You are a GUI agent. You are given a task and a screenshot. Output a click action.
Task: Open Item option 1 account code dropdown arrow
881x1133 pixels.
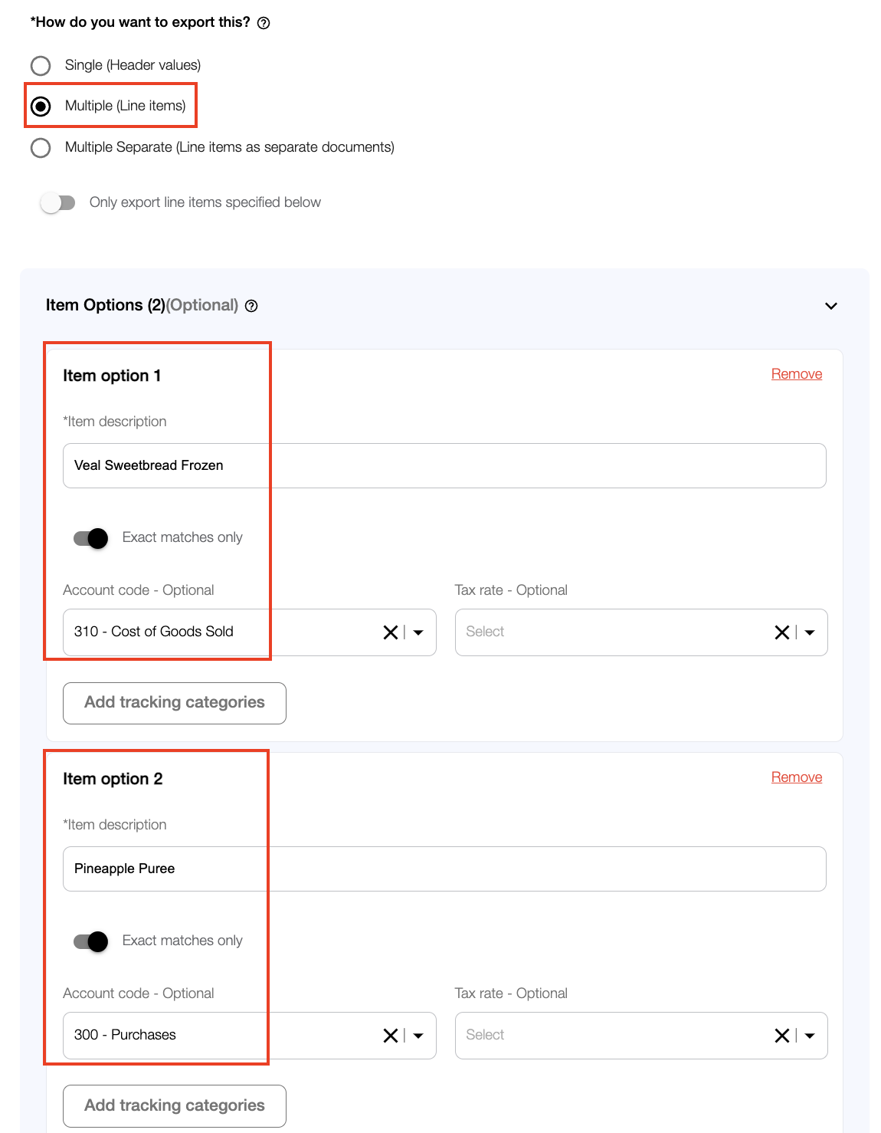coord(419,632)
